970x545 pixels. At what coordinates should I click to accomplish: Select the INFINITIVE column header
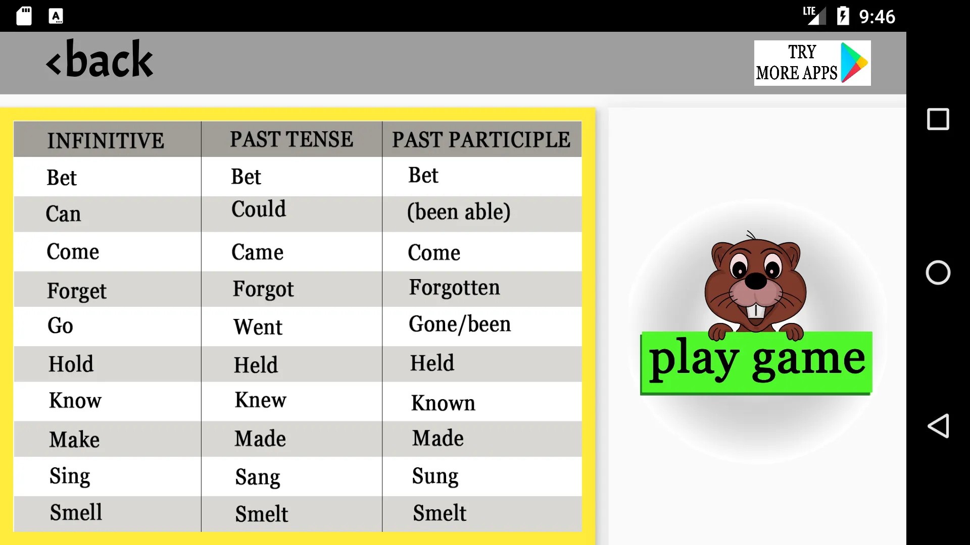click(x=105, y=140)
